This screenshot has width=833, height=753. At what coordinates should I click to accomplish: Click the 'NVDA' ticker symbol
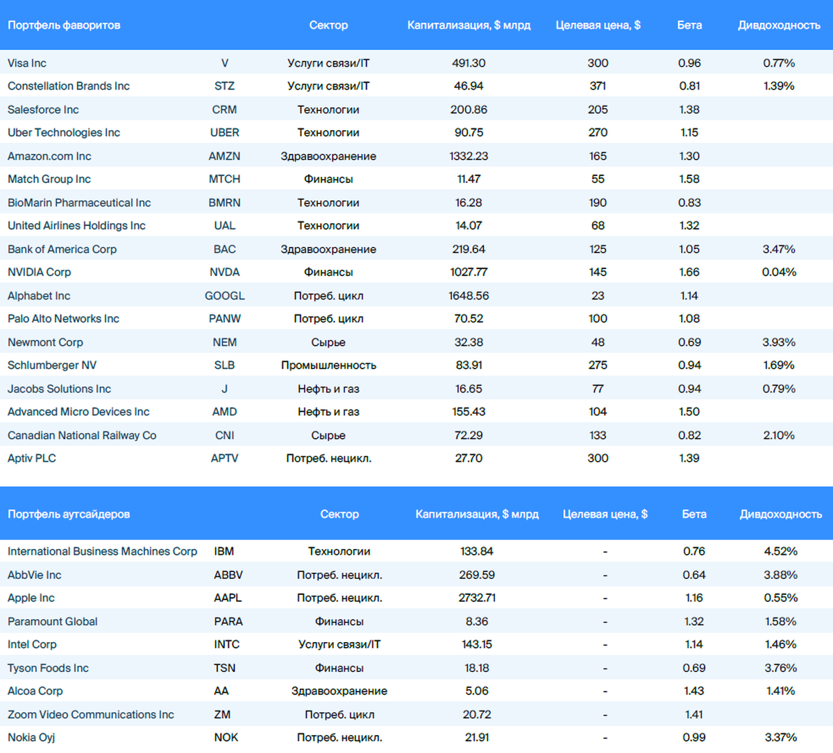tap(224, 272)
